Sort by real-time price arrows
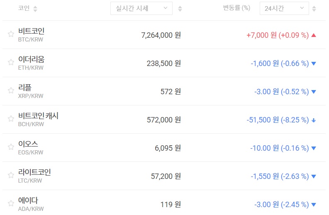The height and width of the screenshot is (215, 329). click(180, 9)
